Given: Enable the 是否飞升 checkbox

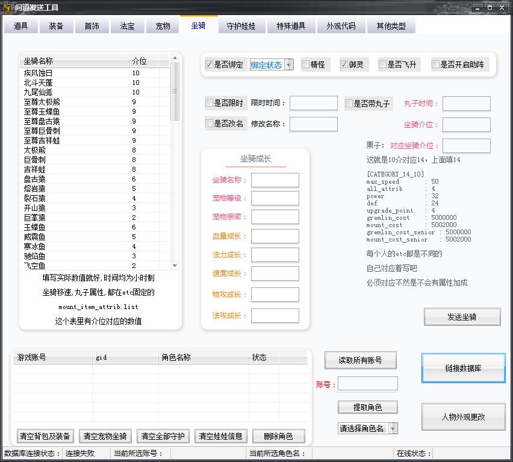Looking at the screenshot, I should (383, 64).
